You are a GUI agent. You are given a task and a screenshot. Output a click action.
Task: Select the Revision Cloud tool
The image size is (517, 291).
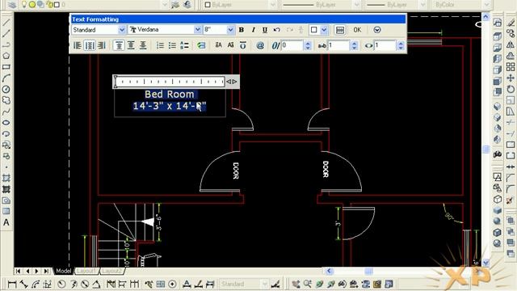[x=6, y=100]
